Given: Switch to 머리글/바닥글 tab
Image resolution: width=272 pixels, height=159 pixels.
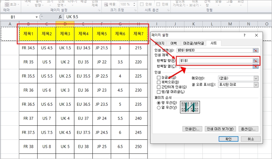Looking at the screenshot, I should 194,43.
